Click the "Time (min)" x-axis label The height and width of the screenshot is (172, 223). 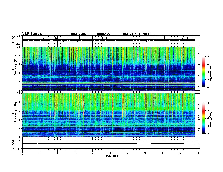point(113,156)
